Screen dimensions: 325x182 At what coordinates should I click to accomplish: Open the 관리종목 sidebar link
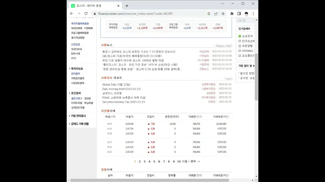75,73
